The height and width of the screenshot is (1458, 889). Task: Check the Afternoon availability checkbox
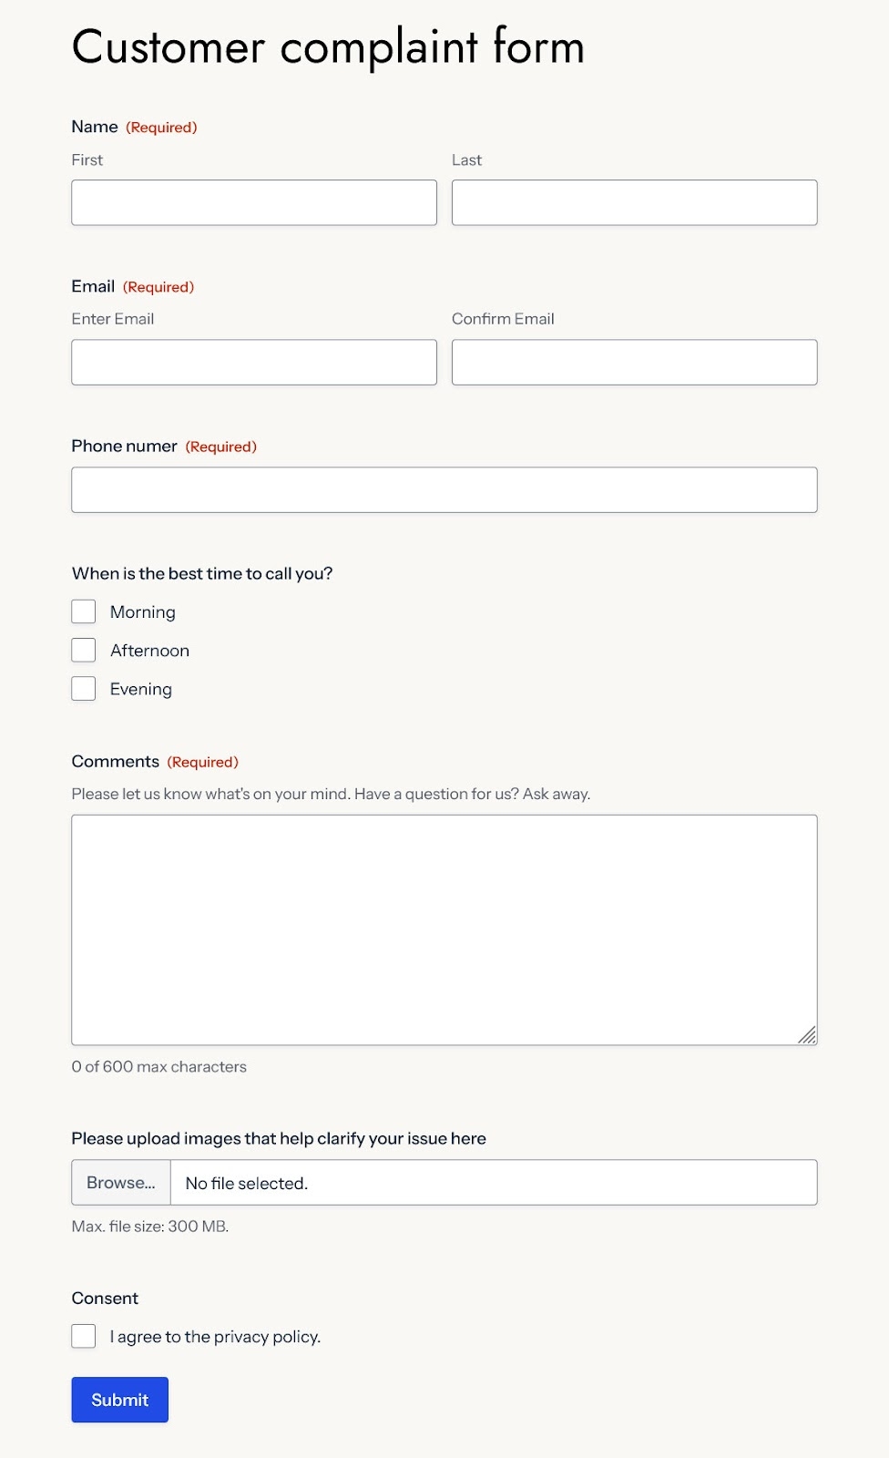(83, 650)
